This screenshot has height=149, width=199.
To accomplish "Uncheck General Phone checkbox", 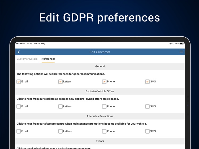I will click(104, 82).
